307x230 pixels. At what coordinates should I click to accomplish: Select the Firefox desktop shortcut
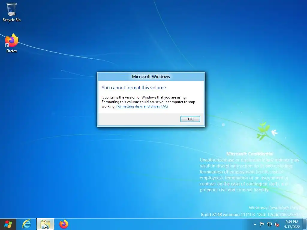[x=12, y=43]
